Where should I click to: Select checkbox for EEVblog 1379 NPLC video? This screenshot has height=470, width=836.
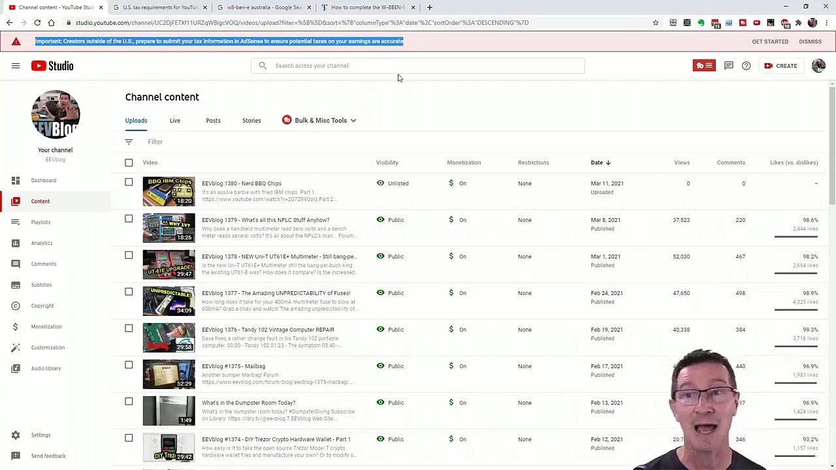point(129,219)
